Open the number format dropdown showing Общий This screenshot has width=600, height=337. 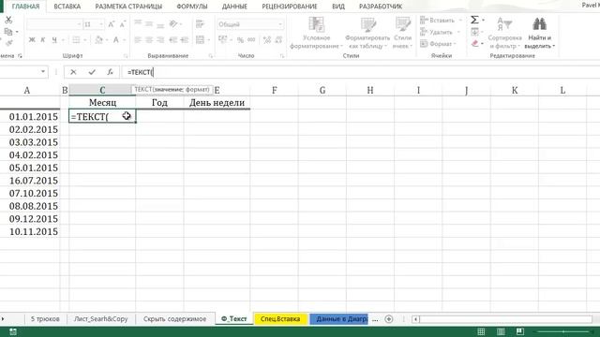(280, 24)
